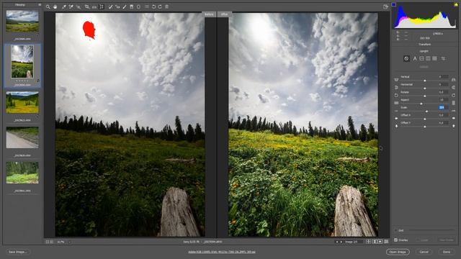Screen dimensions: 461x259
Task: Copy current settings to Before icon
Action: [x=380, y=242]
